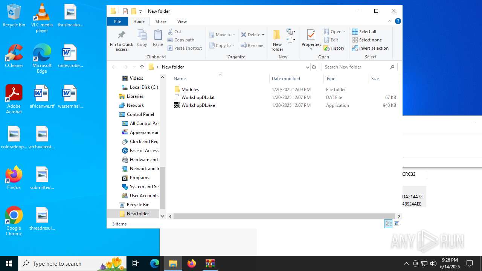Image resolution: width=482 pixels, height=271 pixels.
Task: Open Adobe Acrobat desktop shortcut
Action: pos(14,99)
